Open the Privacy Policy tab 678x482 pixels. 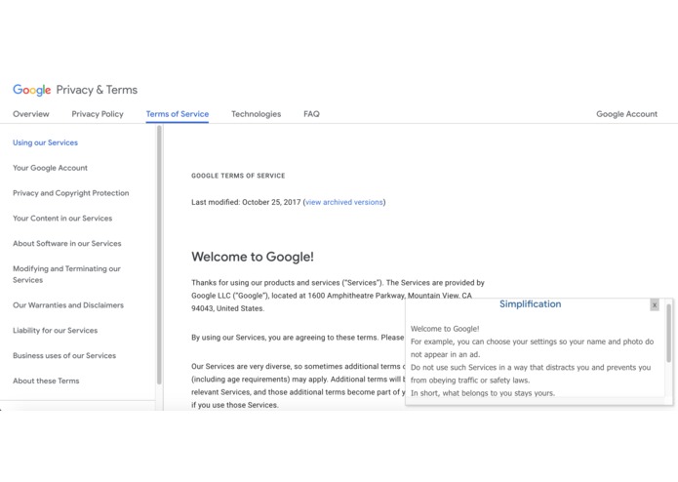(98, 114)
